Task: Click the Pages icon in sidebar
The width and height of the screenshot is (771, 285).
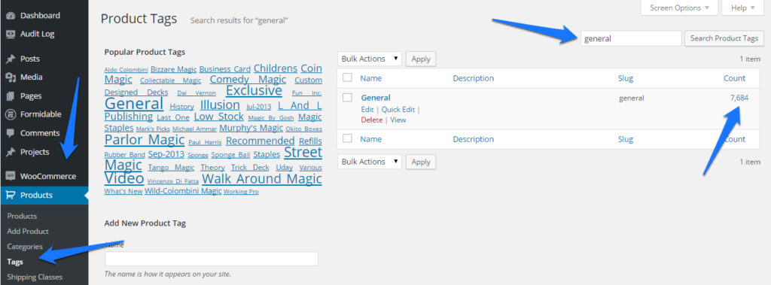Action: 11,96
